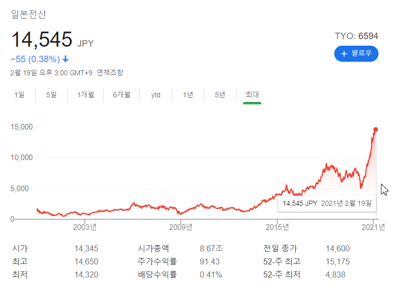
Task: Click the 일본전산 company name
Action: [29, 14]
